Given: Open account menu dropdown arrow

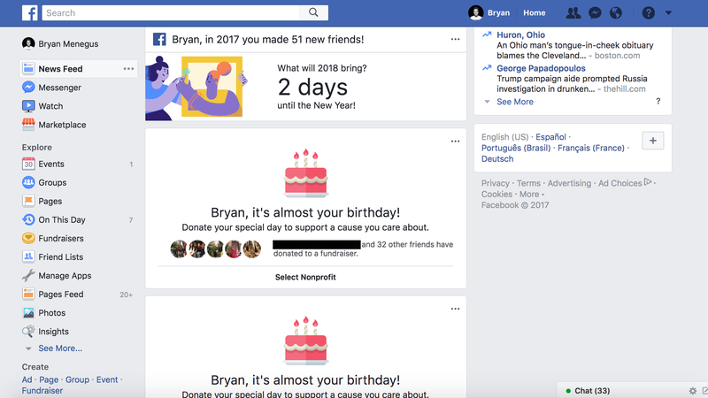Looking at the screenshot, I should pyautogui.click(x=668, y=13).
